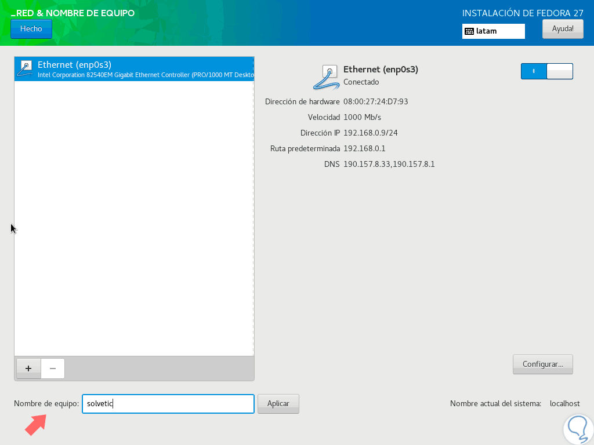Click the Conectado status text
This screenshot has height=445, width=594.
tap(361, 82)
